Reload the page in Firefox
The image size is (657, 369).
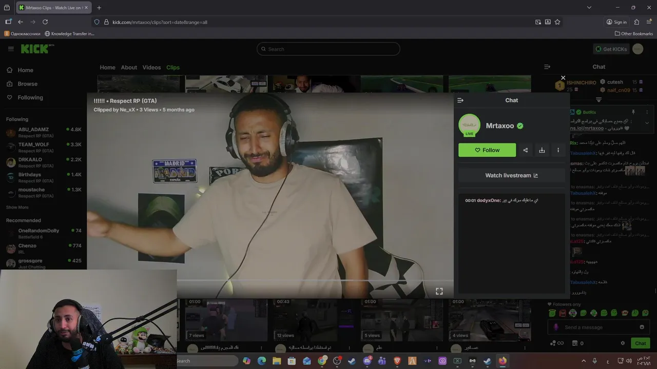pyautogui.click(x=45, y=22)
